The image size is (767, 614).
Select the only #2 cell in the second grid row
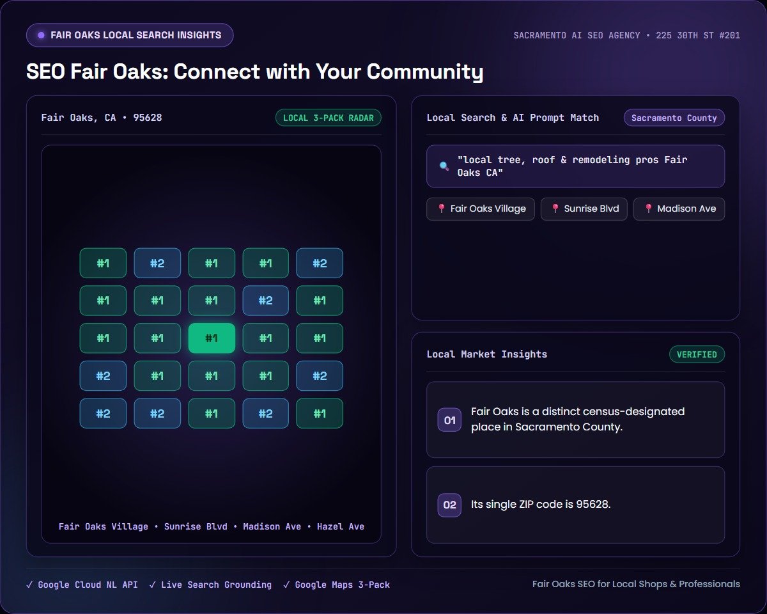click(265, 301)
